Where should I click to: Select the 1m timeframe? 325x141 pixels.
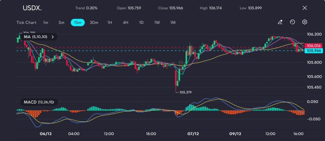46,23
